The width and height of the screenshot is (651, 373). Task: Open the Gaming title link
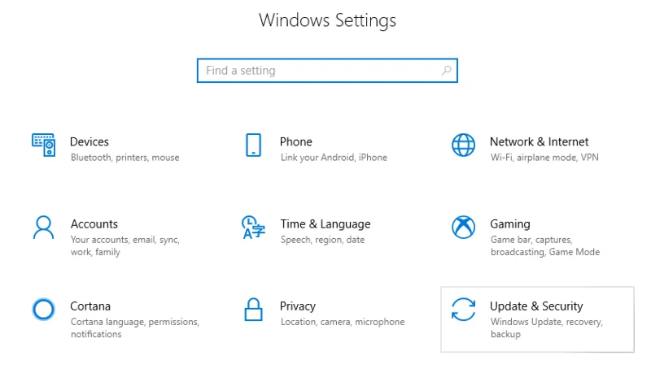[x=510, y=224]
